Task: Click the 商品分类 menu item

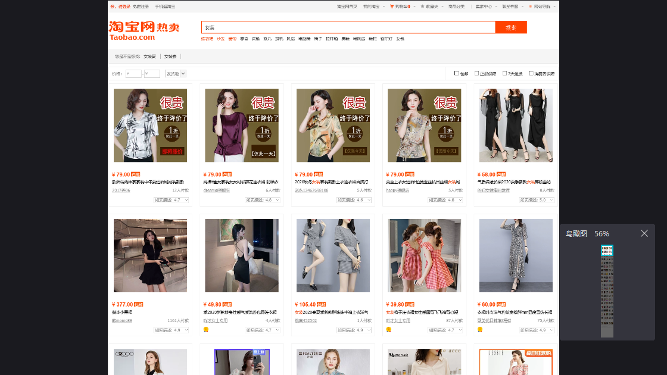Action: click(456, 6)
